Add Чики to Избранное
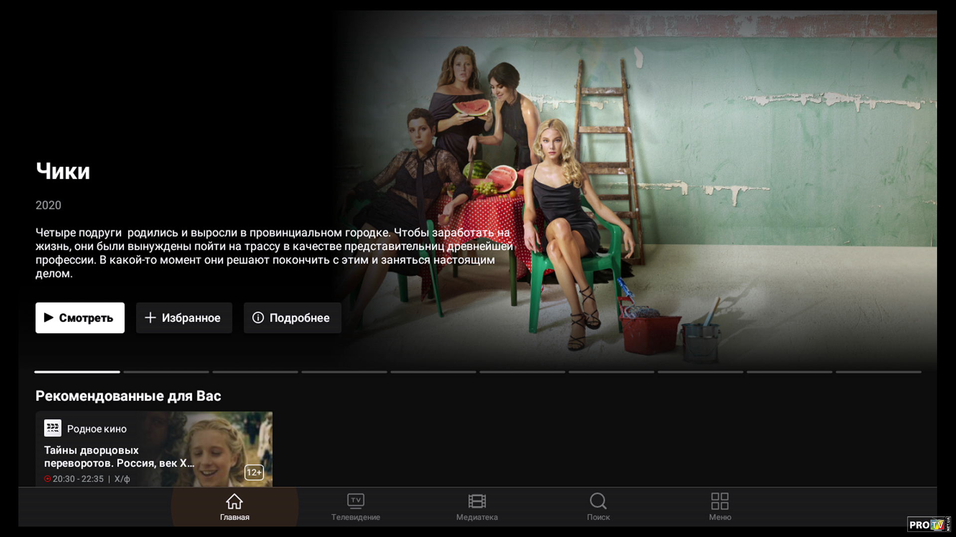956x537 pixels. (184, 318)
